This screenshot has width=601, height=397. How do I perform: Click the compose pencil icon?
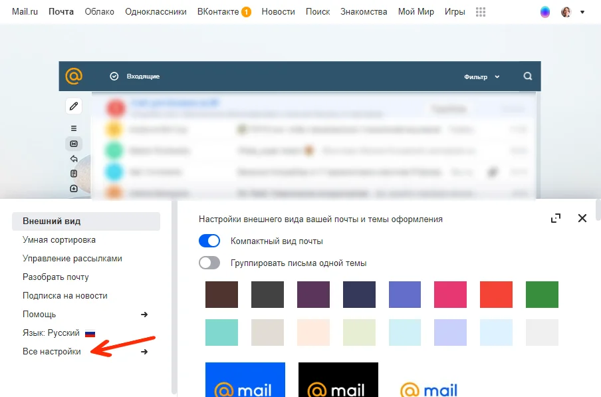coord(74,106)
